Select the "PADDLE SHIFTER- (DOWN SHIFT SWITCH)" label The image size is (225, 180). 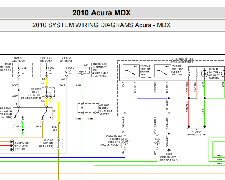(146, 71)
